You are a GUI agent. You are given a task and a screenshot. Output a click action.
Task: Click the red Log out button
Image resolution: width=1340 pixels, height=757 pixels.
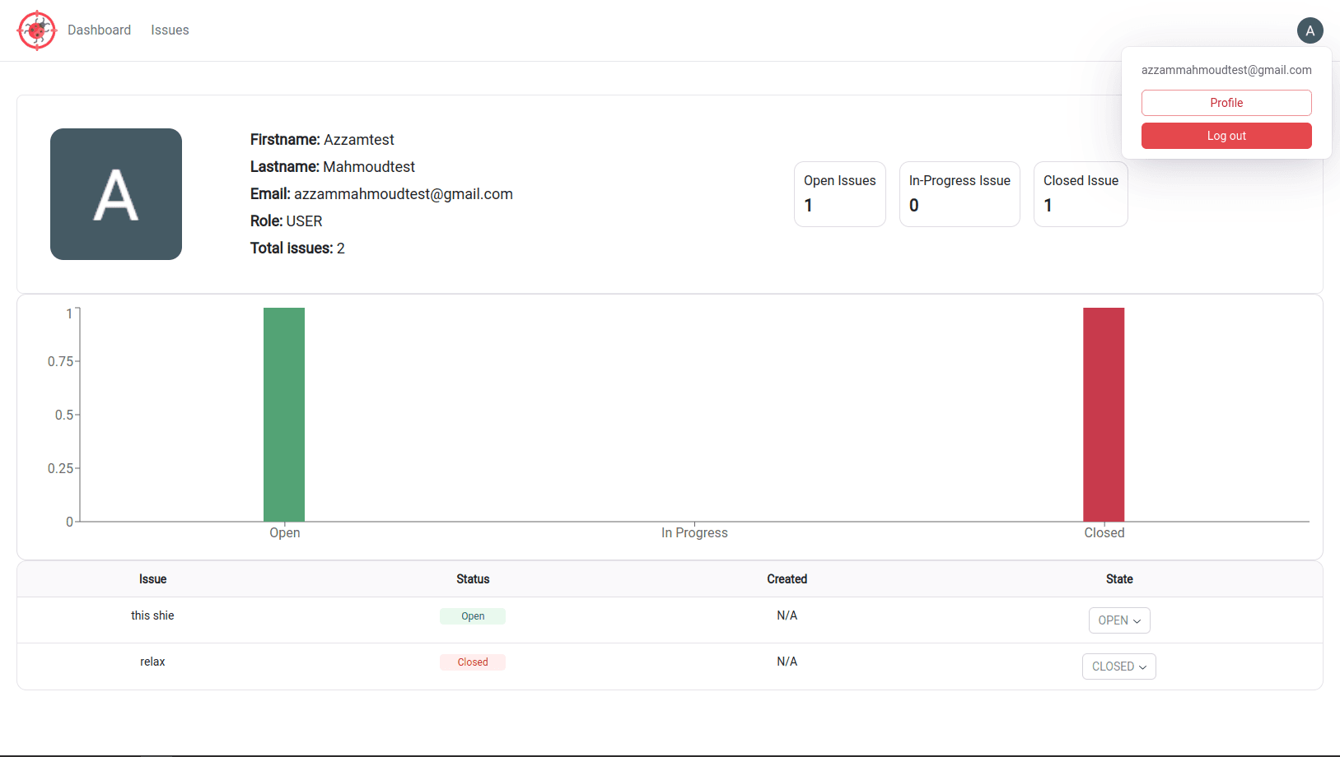(1226, 135)
